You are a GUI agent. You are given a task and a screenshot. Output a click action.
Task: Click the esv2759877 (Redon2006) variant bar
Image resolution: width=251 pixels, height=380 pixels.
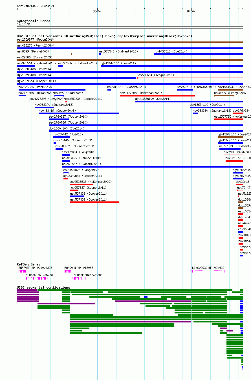tap(130, 42)
